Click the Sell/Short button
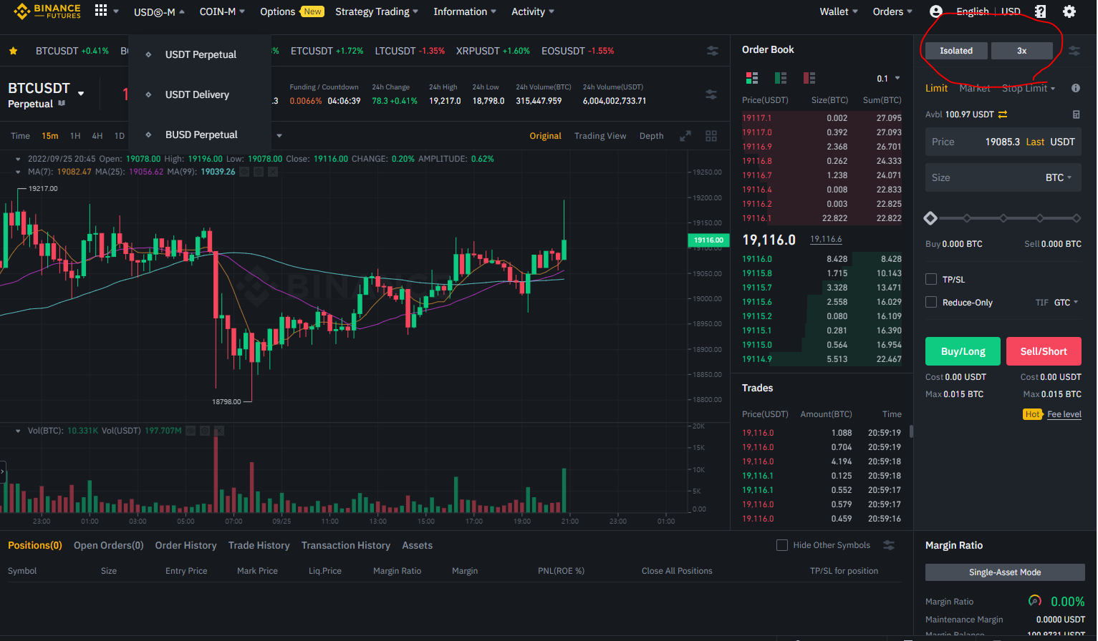 point(1044,351)
